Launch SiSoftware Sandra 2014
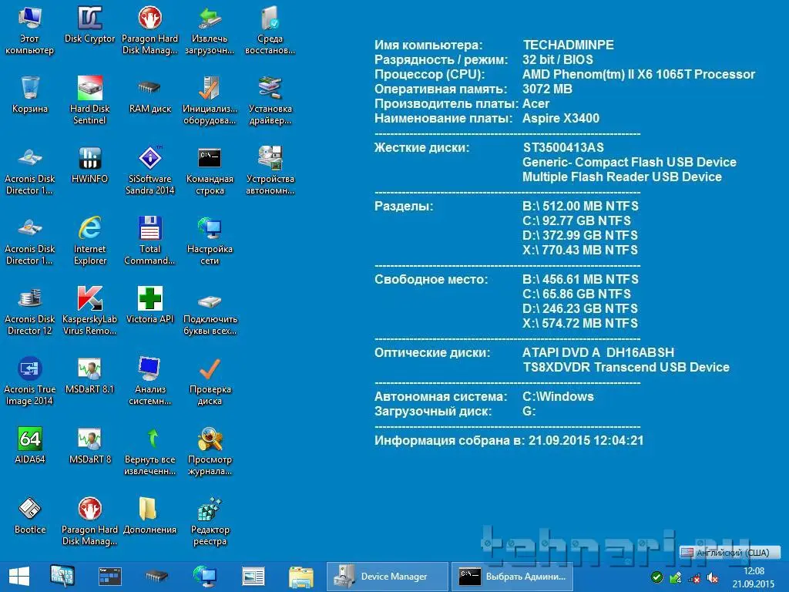Image resolution: width=789 pixels, height=592 pixels. (150, 159)
